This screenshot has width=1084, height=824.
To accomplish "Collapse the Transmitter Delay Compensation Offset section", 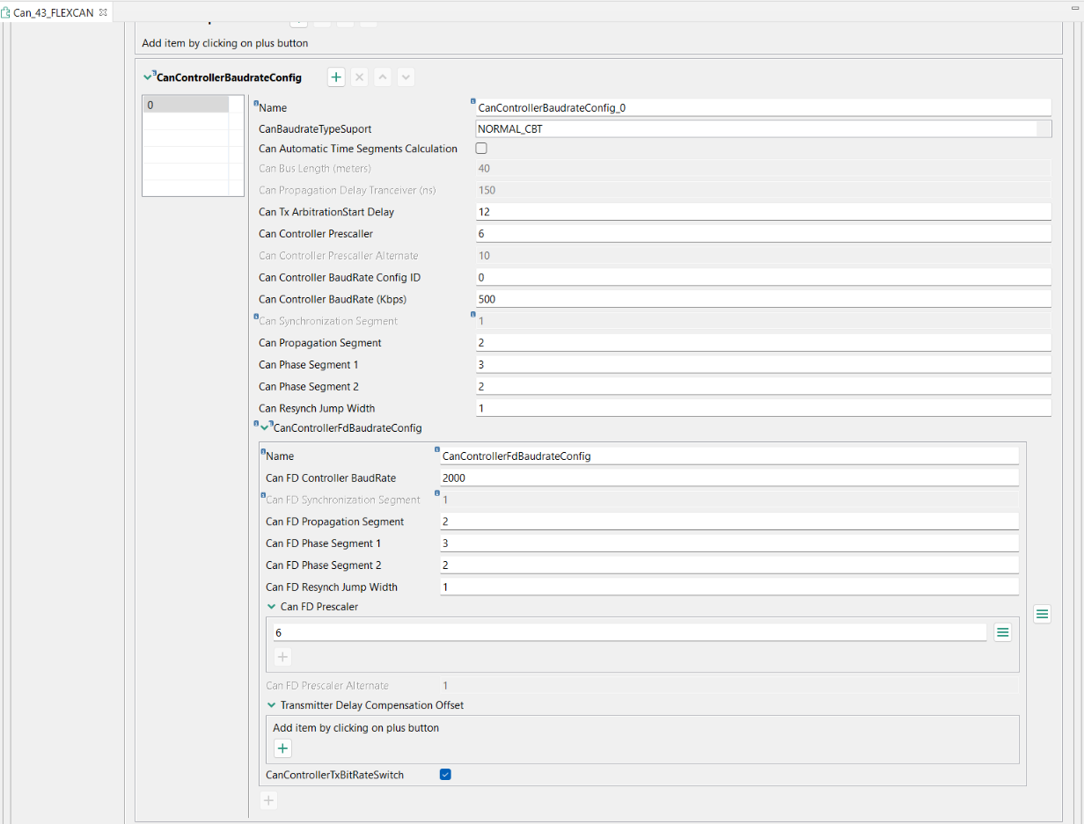I will (x=272, y=705).
